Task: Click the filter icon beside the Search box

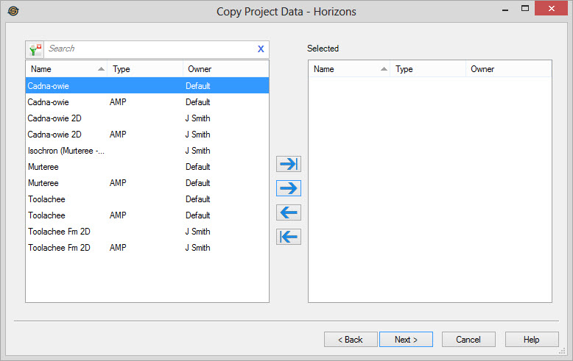Action: pyautogui.click(x=35, y=49)
